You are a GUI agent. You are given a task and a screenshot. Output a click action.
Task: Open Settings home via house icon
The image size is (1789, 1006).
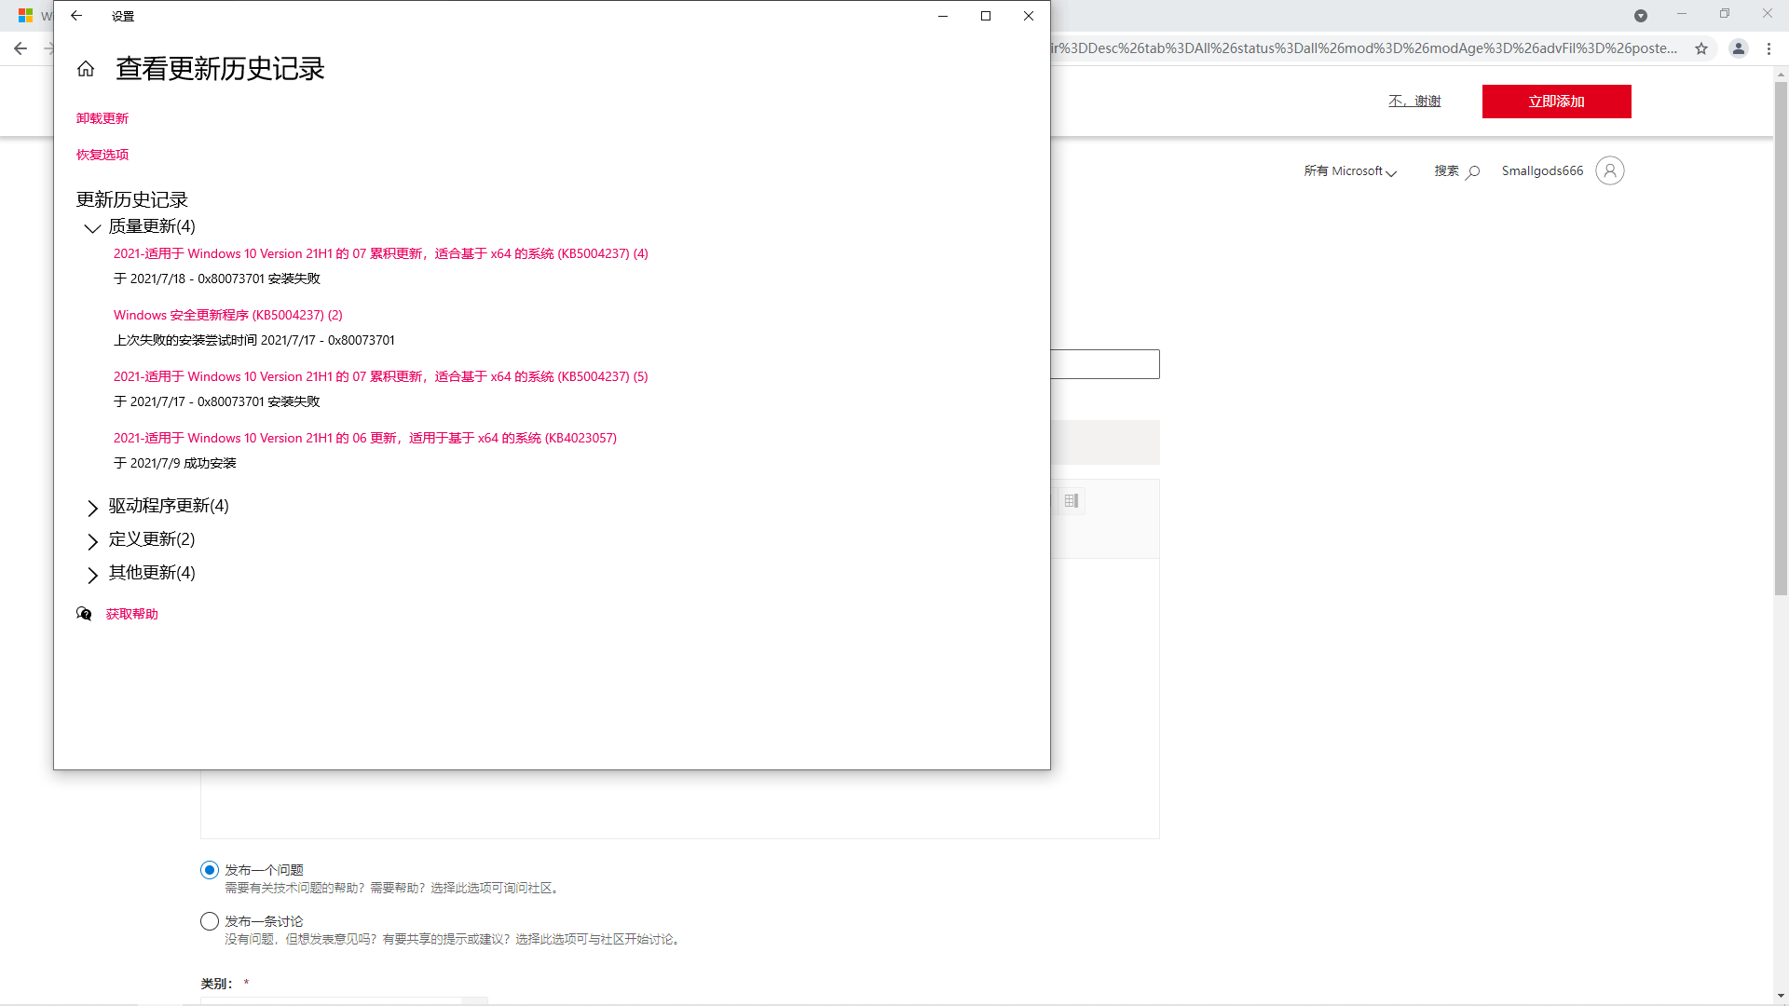[86, 69]
